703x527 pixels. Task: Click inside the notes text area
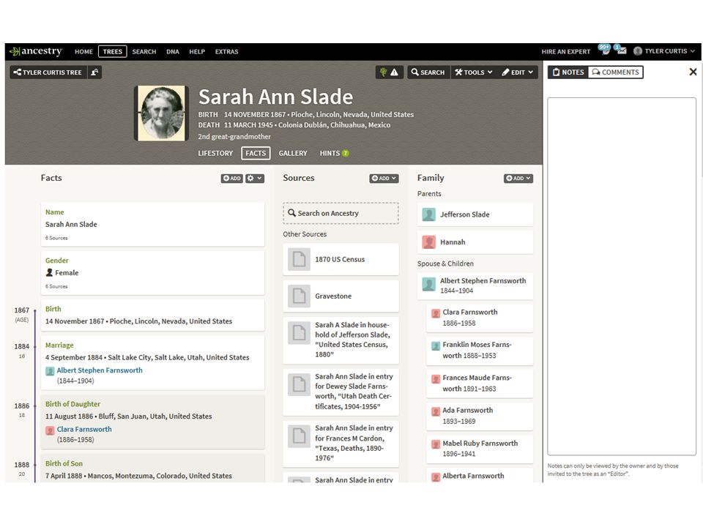point(622,277)
